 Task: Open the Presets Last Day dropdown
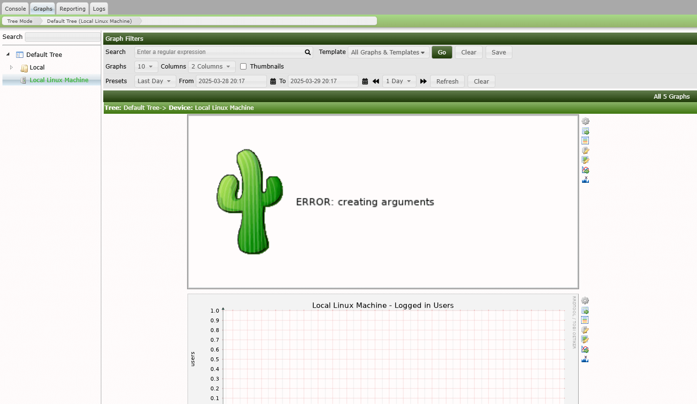pos(155,81)
